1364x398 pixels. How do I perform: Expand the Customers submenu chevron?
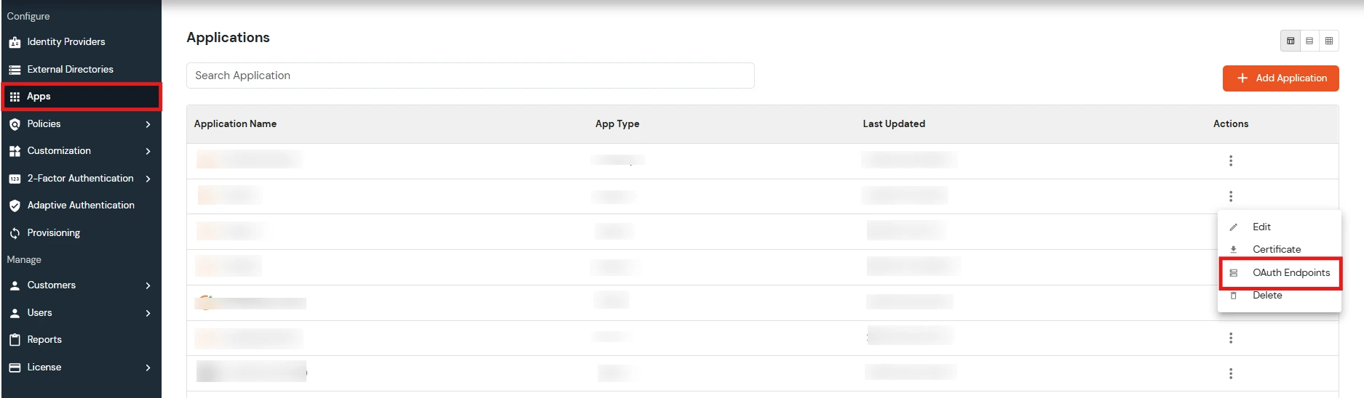(x=148, y=285)
